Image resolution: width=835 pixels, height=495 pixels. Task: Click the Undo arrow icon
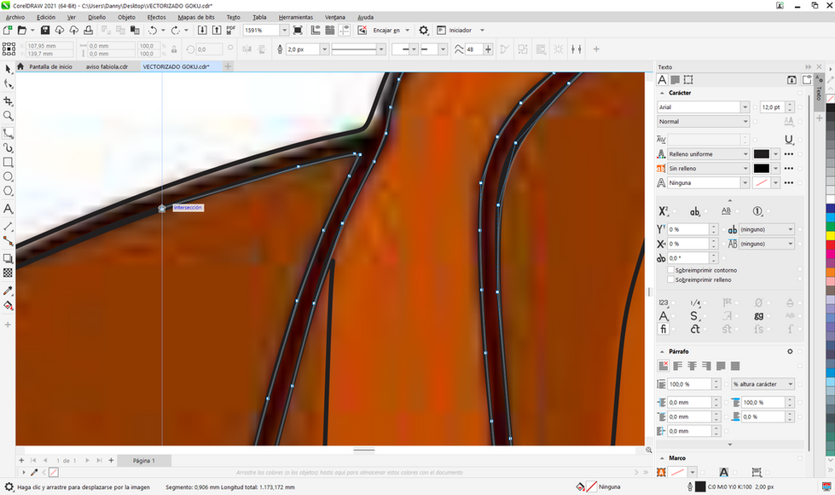(153, 31)
